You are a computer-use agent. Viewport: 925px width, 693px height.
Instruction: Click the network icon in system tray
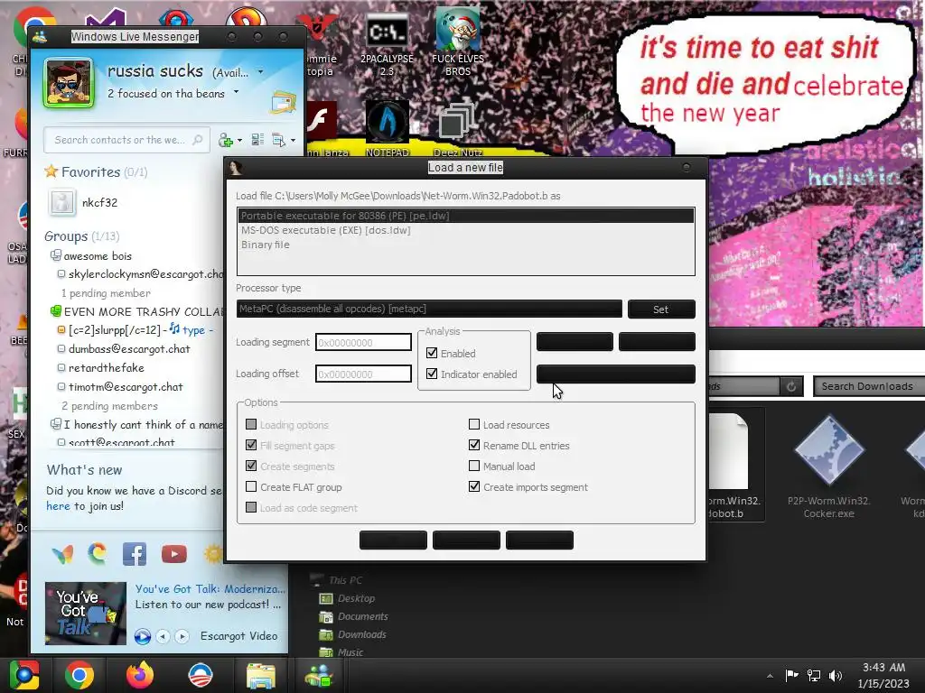[814, 675]
